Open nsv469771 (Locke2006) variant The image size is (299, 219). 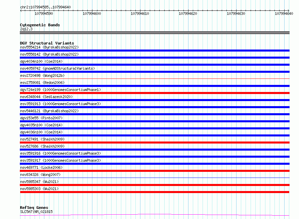[41, 167]
